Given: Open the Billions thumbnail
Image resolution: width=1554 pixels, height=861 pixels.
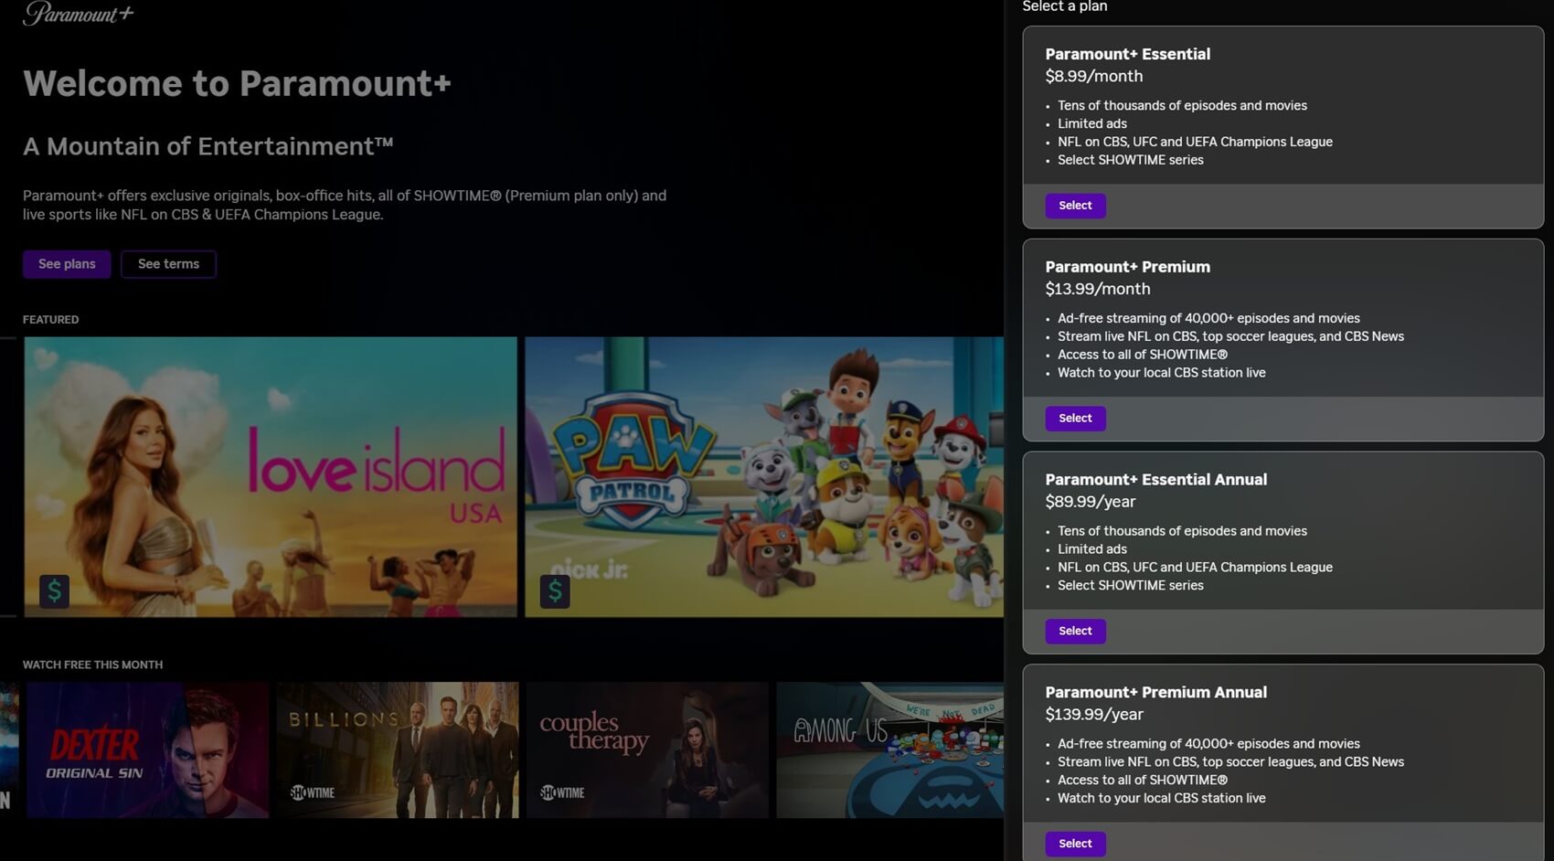Looking at the screenshot, I should [x=398, y=749].
